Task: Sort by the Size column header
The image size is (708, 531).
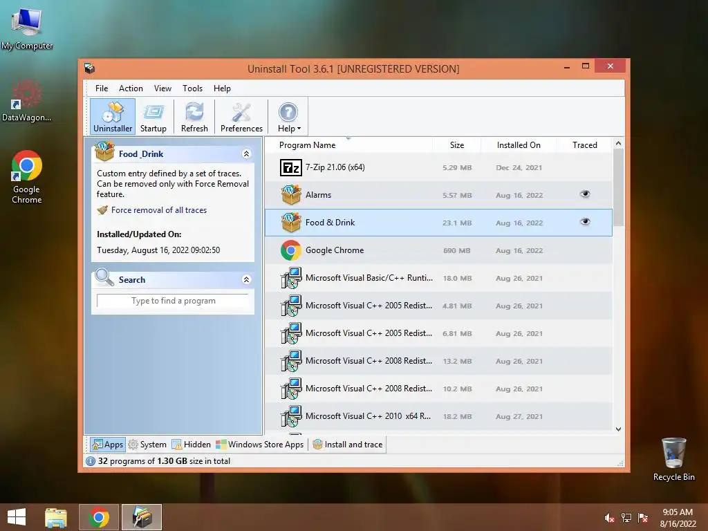Action: point(457,145)
